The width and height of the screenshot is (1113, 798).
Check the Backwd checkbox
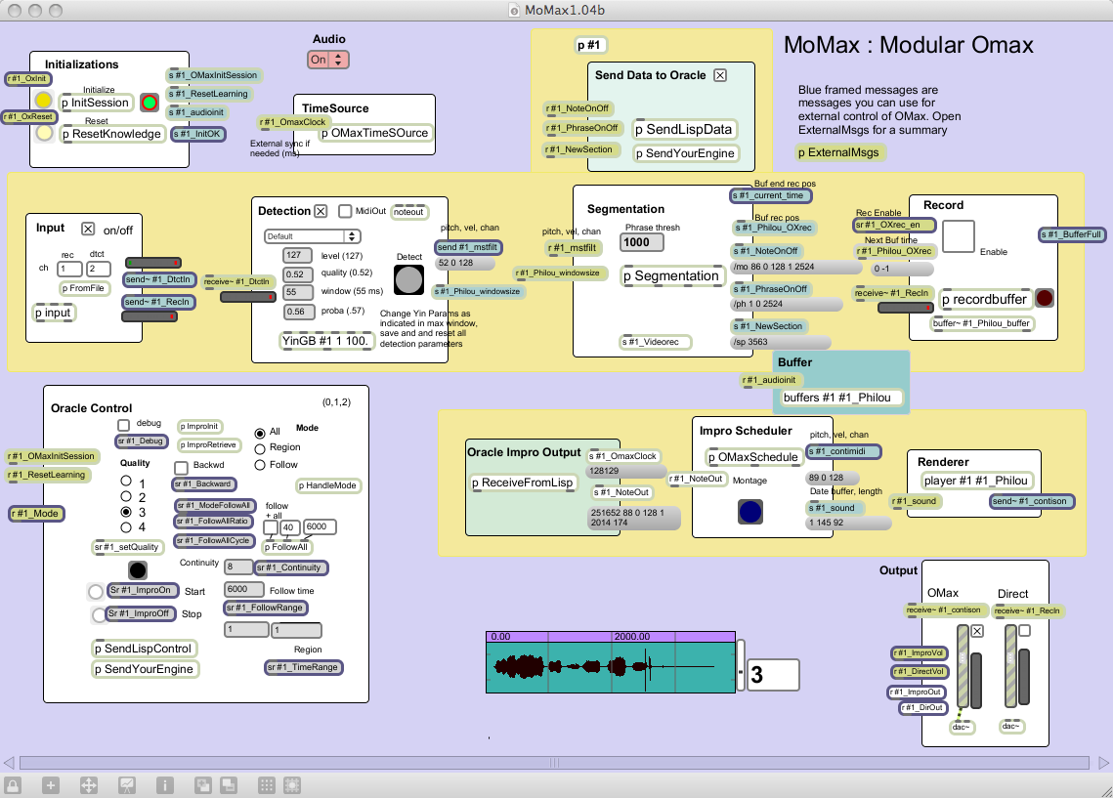click(181, 468)
